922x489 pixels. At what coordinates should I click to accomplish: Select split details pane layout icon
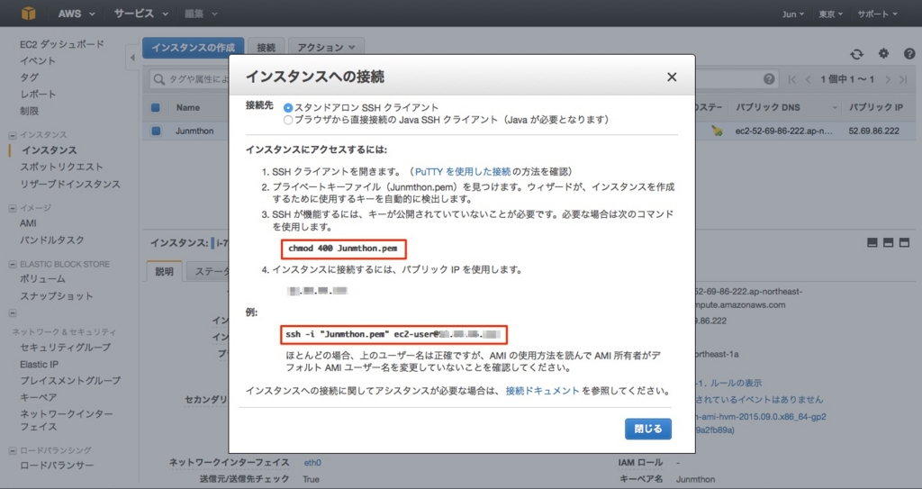click(x=889, y=242)
